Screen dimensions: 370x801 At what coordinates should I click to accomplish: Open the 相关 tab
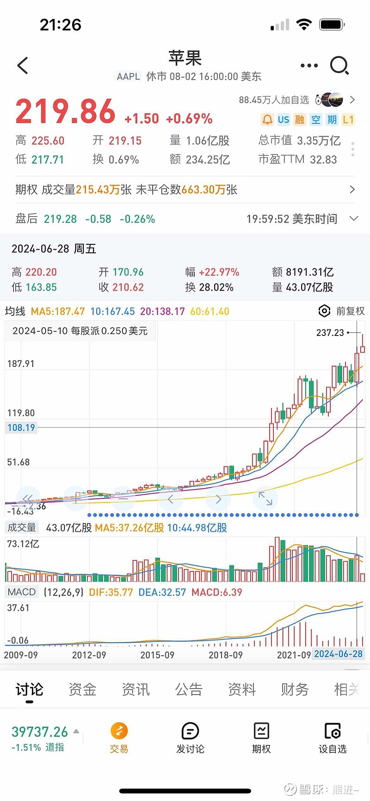347,689
